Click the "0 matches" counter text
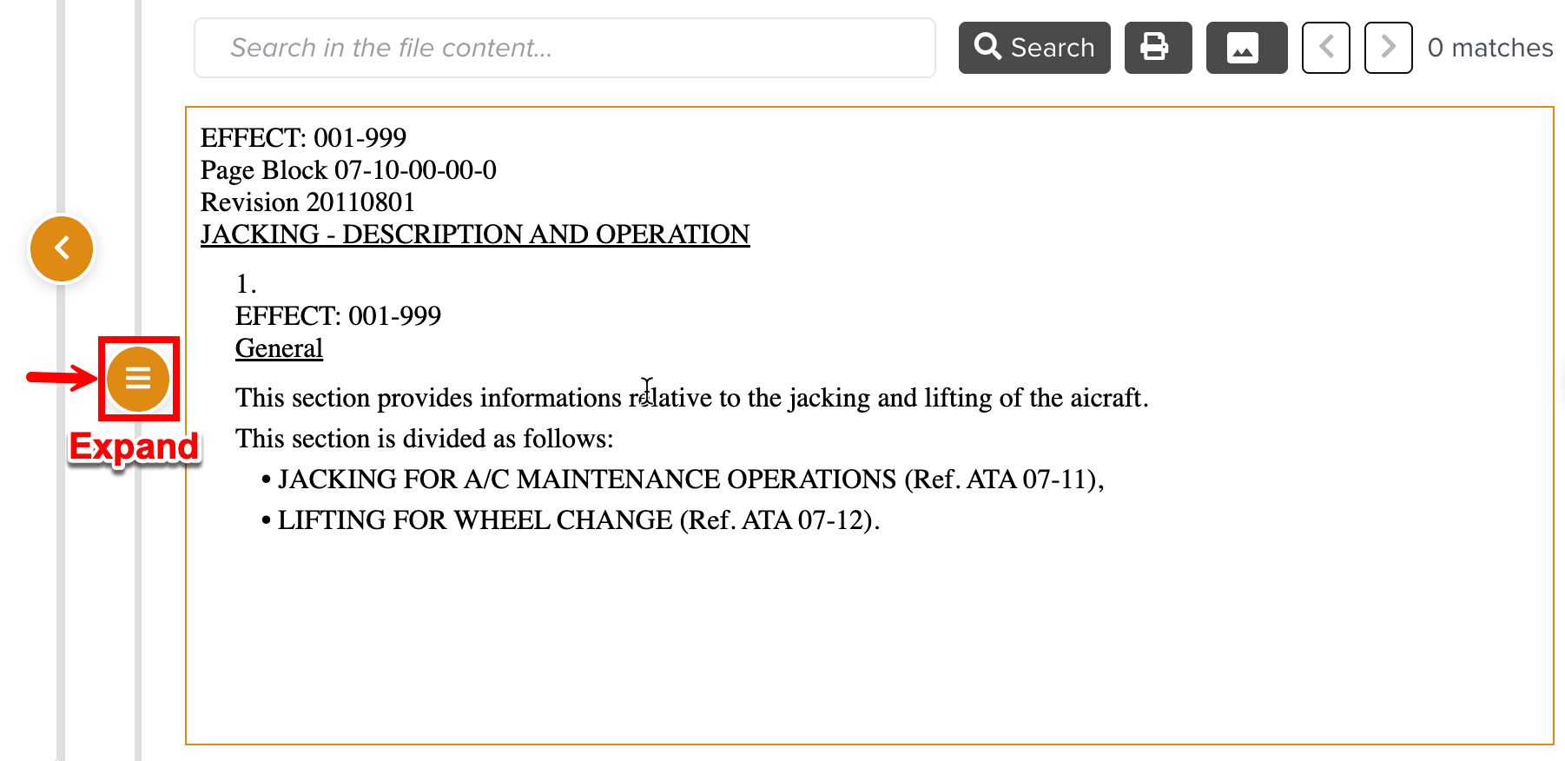1565x761 pixels. [x=1489, y=48]
